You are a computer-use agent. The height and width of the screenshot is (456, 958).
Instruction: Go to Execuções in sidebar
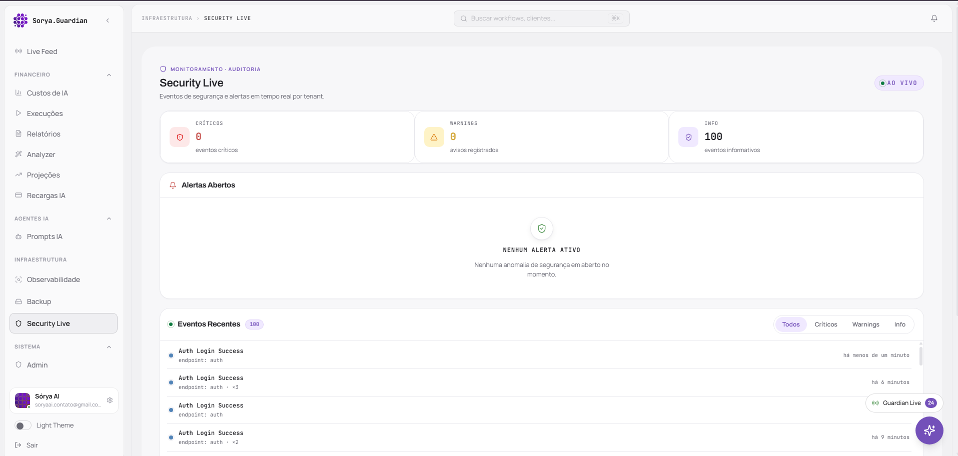(64, 113)
